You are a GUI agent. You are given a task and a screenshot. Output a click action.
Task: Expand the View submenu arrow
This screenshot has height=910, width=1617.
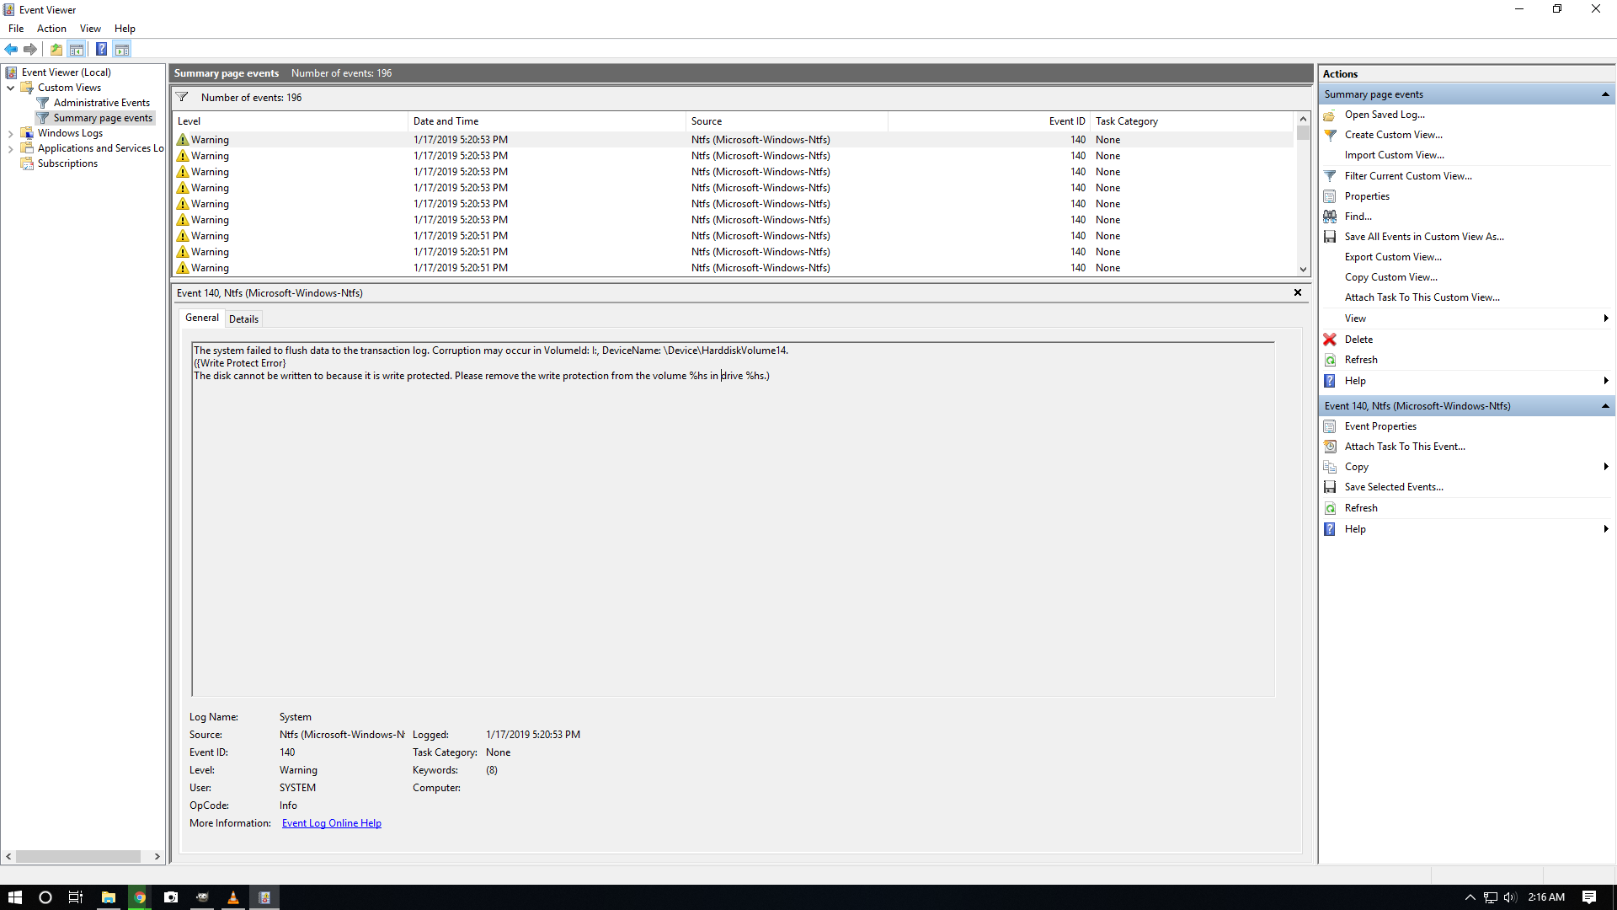(1606, 318)
